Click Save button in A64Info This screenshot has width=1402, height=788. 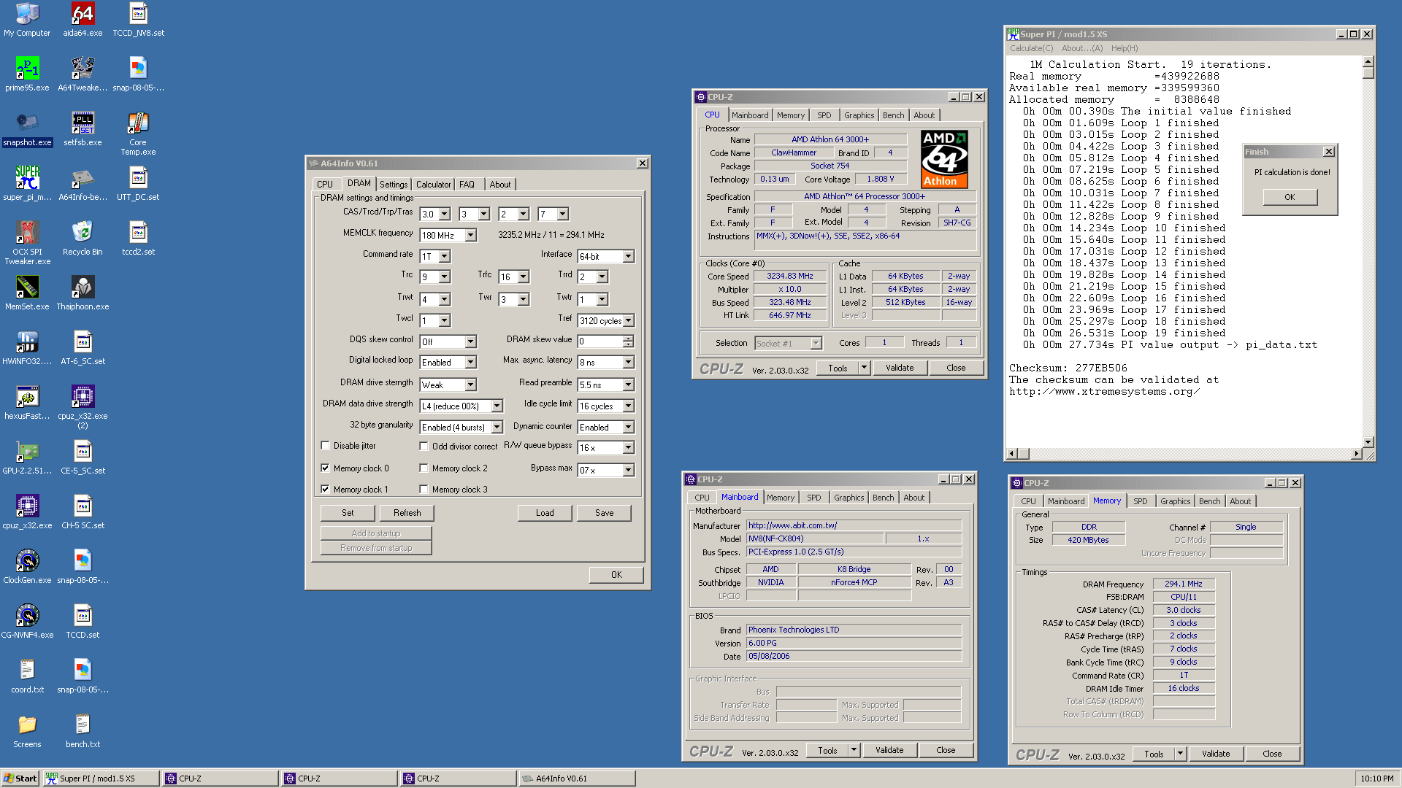604,513
